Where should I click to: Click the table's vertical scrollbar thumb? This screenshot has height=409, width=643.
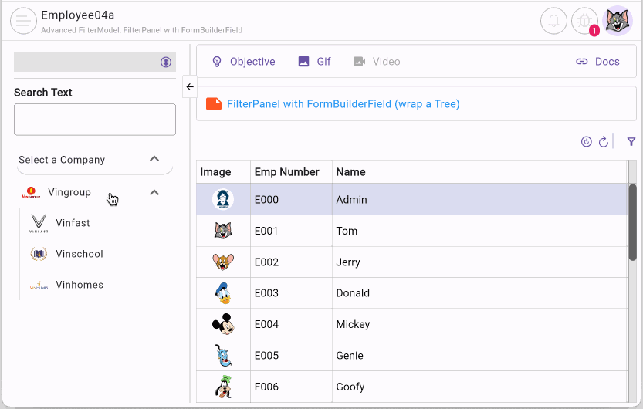[x=632, y=221]
